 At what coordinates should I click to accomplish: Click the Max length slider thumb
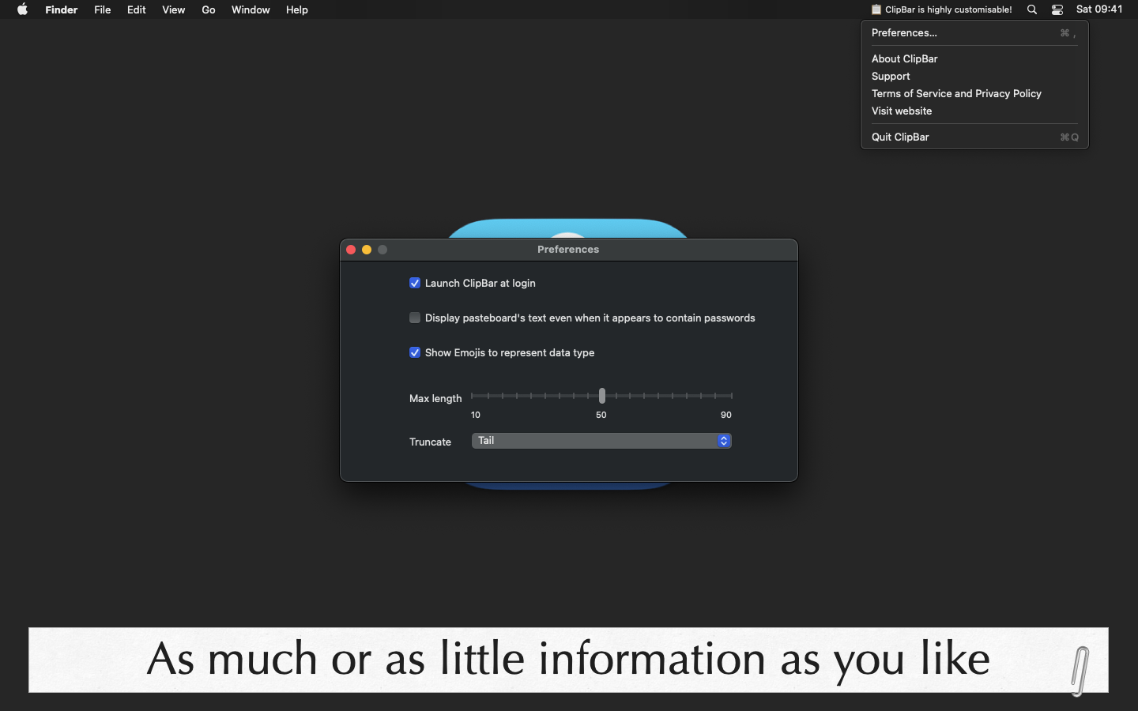[x=602, y=396]
